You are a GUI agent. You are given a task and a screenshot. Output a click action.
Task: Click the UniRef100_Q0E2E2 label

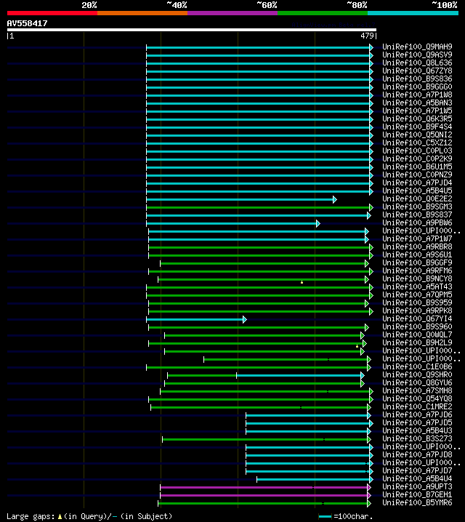point(417,198)
